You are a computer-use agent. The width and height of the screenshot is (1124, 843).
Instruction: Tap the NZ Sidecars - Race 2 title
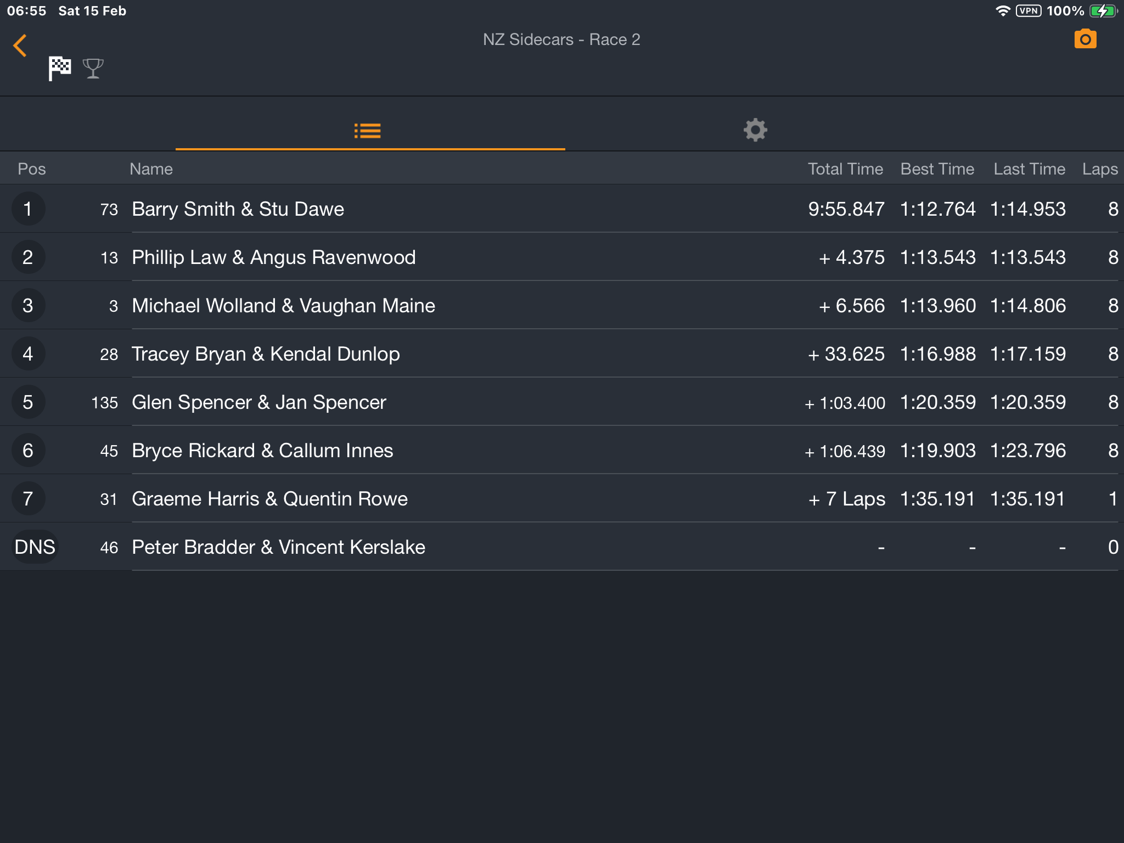click(x=561, y=40)
